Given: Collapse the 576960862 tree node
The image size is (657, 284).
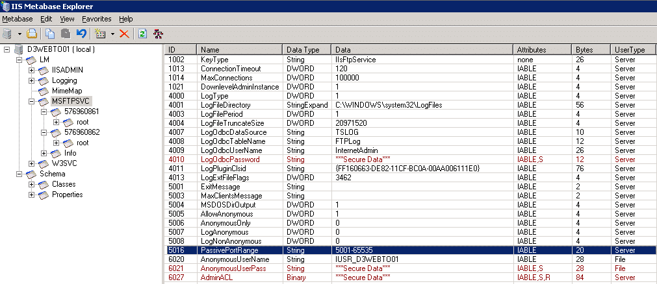Looking at the screenshot, I should (44, 132).
